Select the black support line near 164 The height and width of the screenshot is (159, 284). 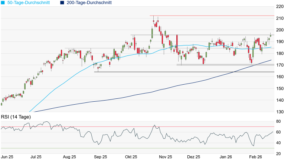tap(186, 72)
